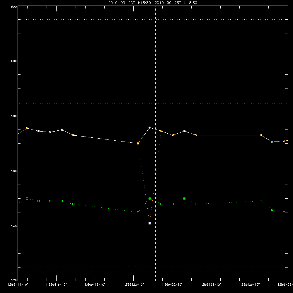Screen dimensions: 293x293
Task: Click the dotted horizontal line near 563
Action: point(153,164)
